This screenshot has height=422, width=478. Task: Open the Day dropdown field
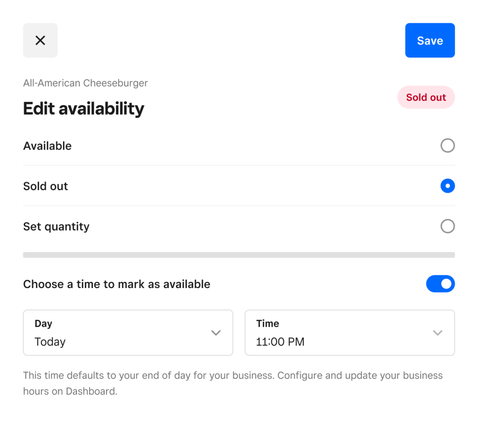pos(128,333)
